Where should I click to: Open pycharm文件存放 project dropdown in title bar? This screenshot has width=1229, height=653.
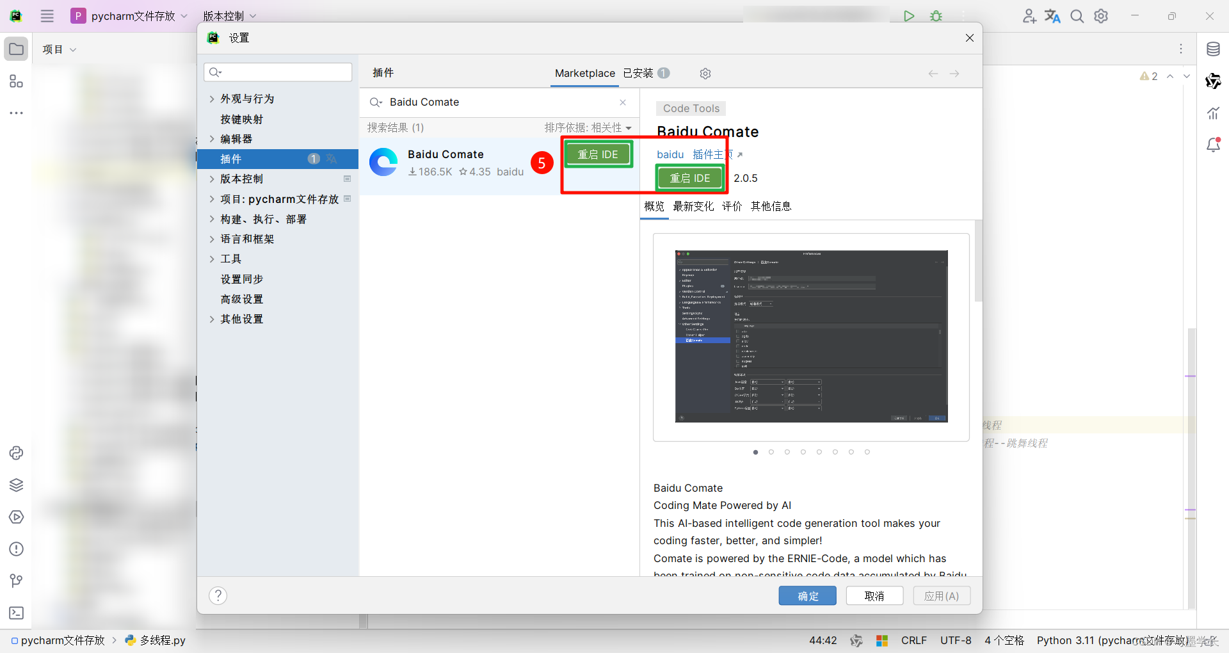[x=129, y=16]
